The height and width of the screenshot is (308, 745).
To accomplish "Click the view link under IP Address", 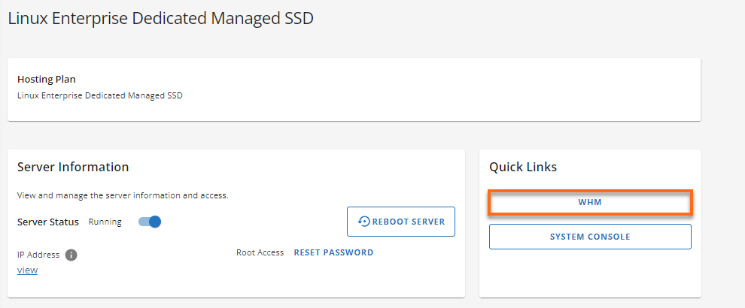I will [27, 270].
